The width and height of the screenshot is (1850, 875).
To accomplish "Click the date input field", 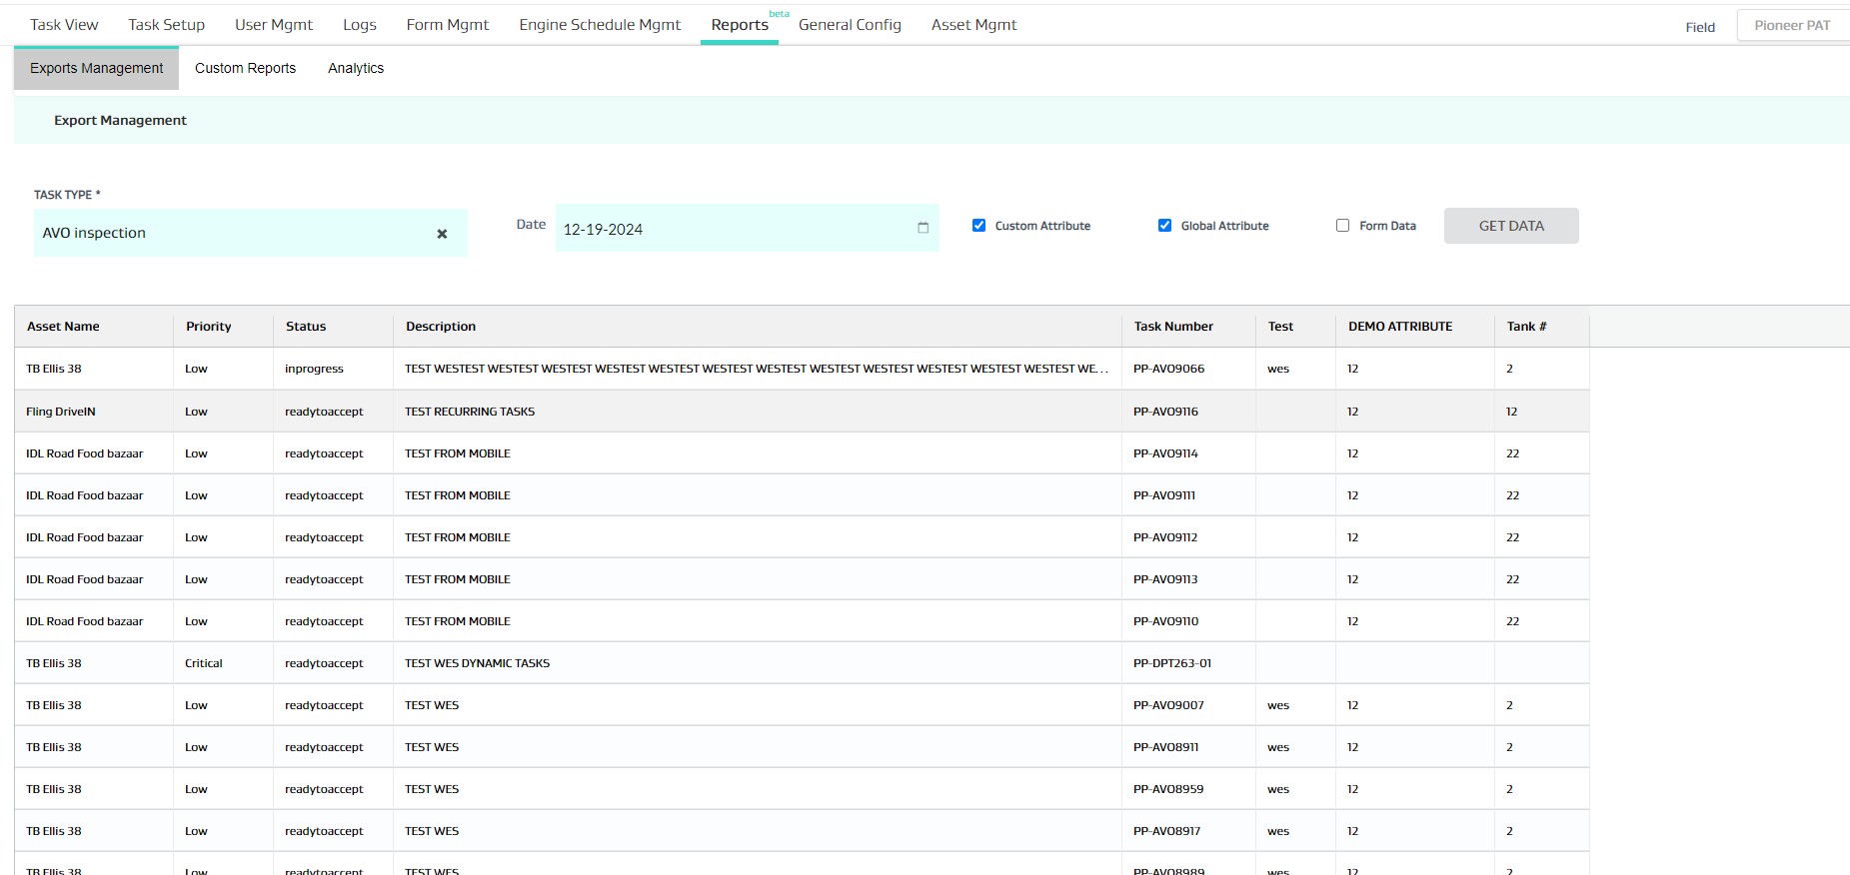I will (x=735, y=229).
